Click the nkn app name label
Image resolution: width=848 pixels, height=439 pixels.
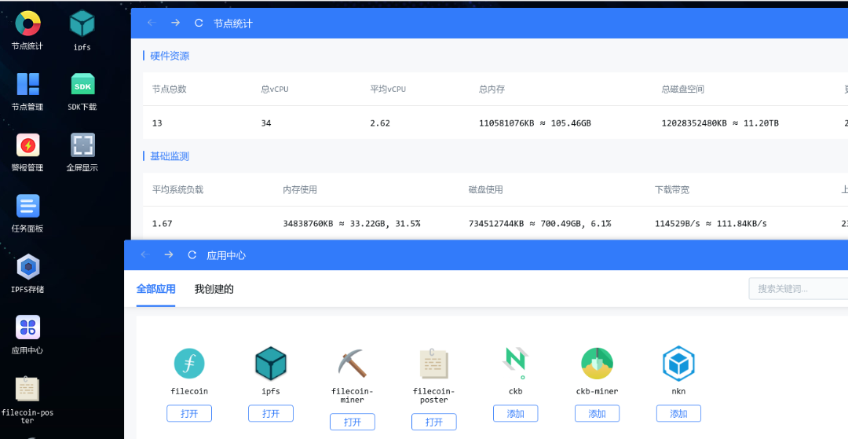pos(678,391)
